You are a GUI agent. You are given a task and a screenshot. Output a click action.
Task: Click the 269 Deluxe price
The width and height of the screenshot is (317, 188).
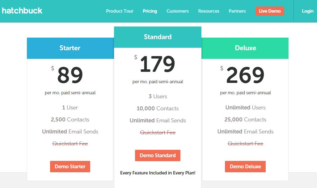coord(245,75)
